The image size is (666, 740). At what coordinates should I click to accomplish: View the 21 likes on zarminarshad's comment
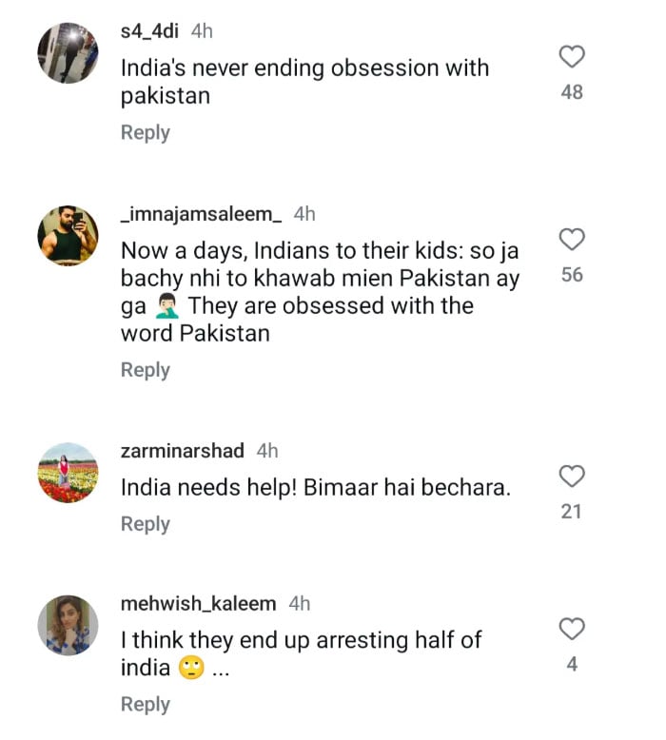click(571, 512)
